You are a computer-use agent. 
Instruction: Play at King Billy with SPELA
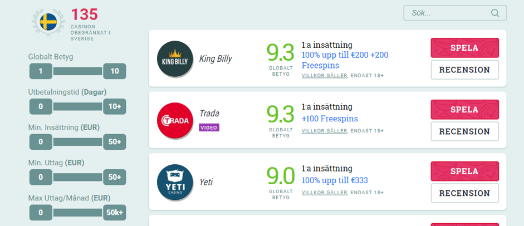click(x=464, y=48)
